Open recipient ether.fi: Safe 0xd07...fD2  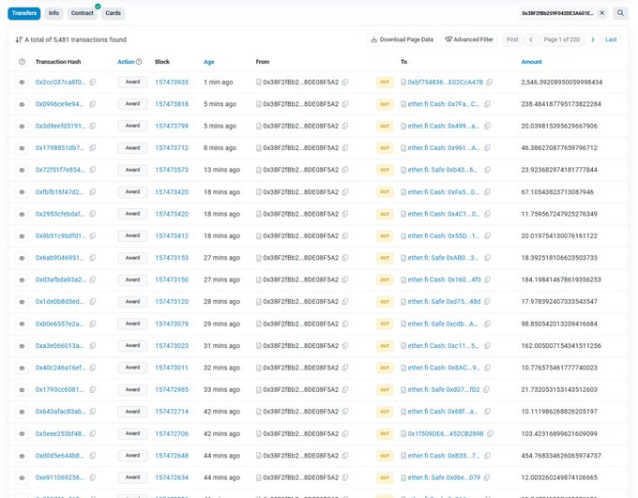[444, 390]
